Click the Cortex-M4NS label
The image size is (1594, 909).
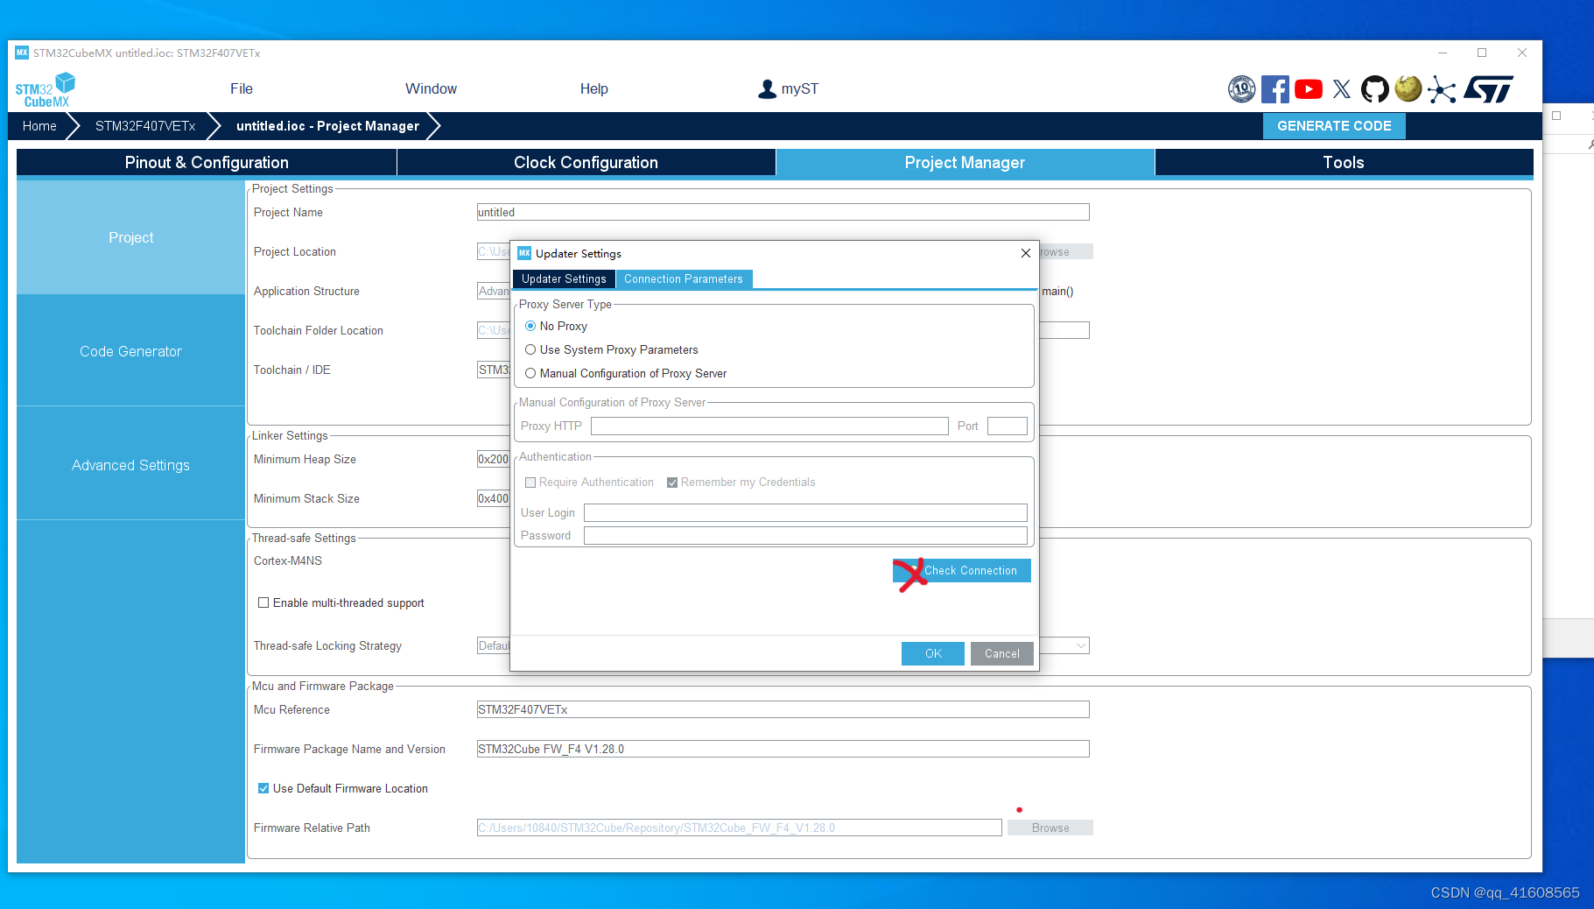(x=288, y=560)
